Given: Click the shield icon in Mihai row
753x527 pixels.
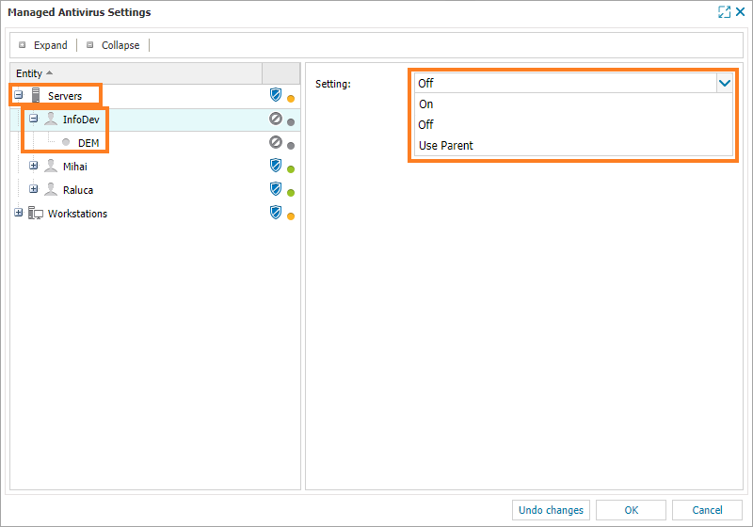Looking at the screenshot, I should [276, 165].
